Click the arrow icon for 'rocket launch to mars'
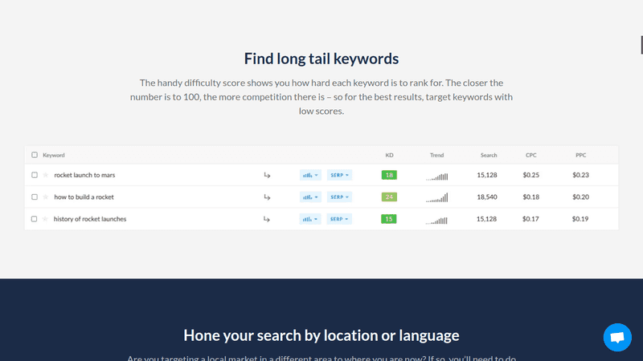Screen dimensions: 643x361 coord(267,175)
